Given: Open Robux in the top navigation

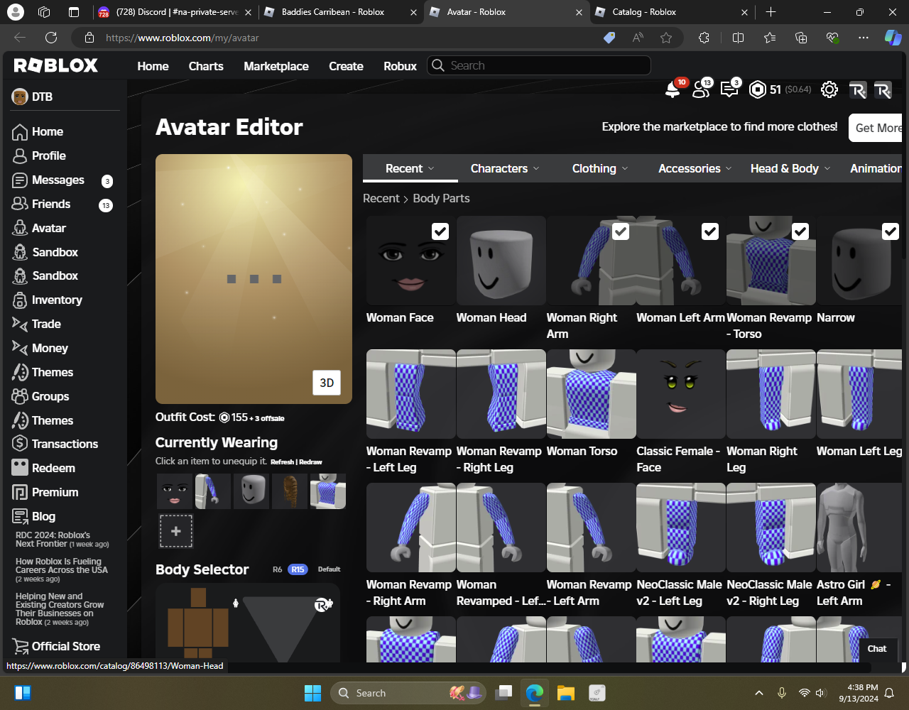Looking at the screenshot, I should tap(400, 66).
